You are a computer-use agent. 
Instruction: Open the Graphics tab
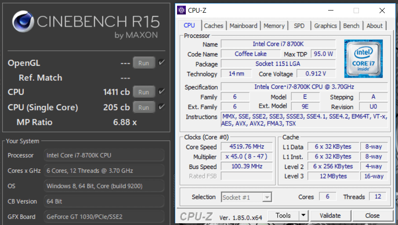(326, 26)
